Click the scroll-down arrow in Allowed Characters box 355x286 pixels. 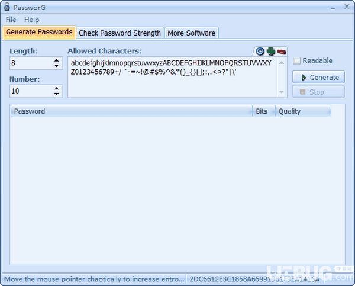[x=282, y=92]
